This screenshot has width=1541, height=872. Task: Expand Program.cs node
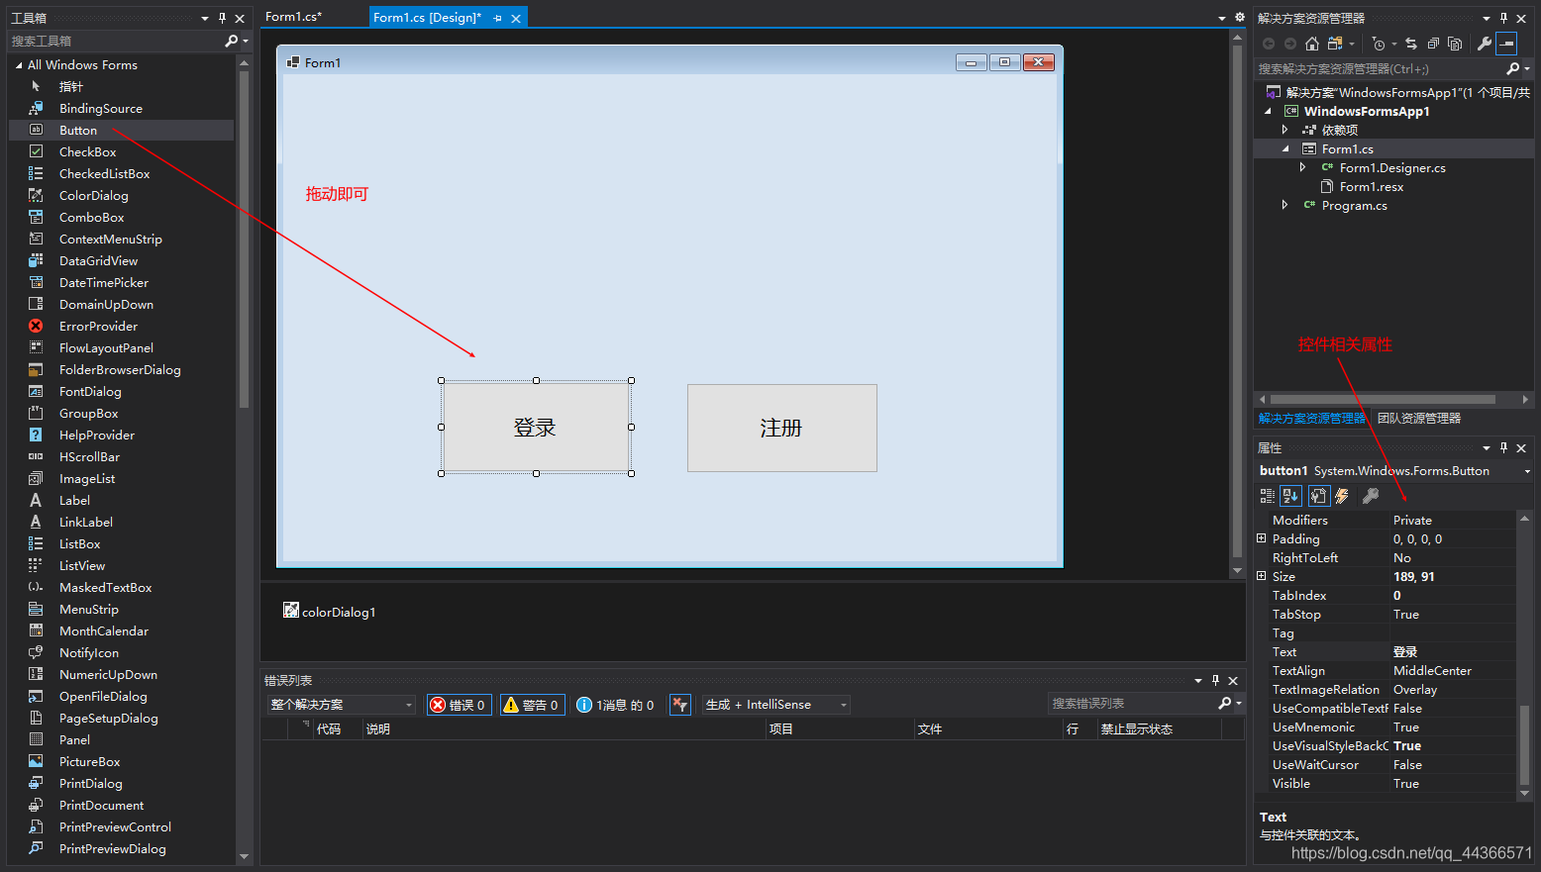click(1284, 205)
